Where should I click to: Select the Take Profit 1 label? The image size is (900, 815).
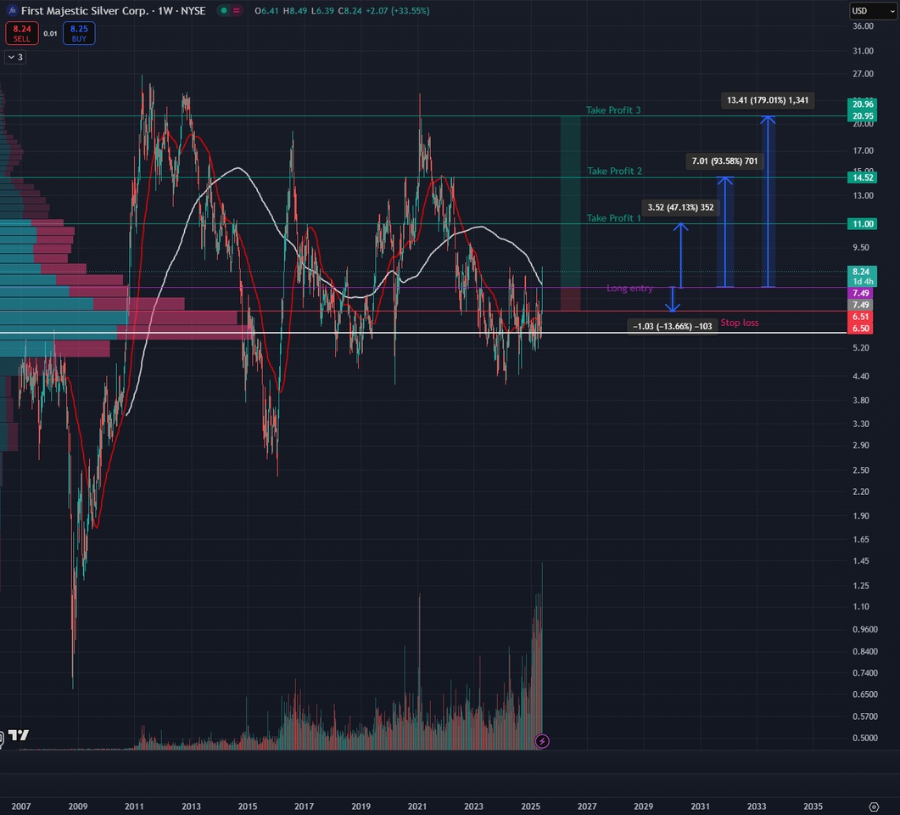613,217
